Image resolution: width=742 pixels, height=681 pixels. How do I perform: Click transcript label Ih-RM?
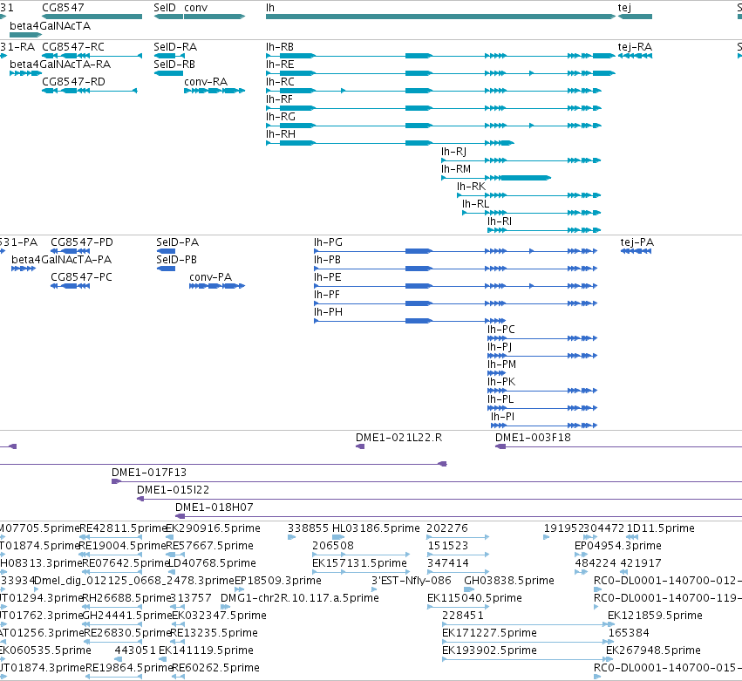(456, 169)
